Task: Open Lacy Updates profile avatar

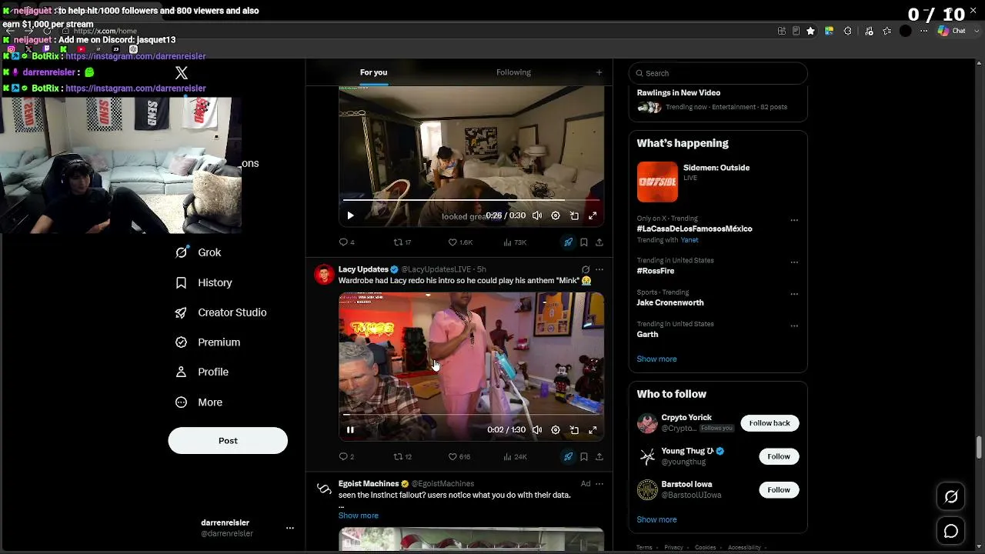Action: [x=324, y=275]
